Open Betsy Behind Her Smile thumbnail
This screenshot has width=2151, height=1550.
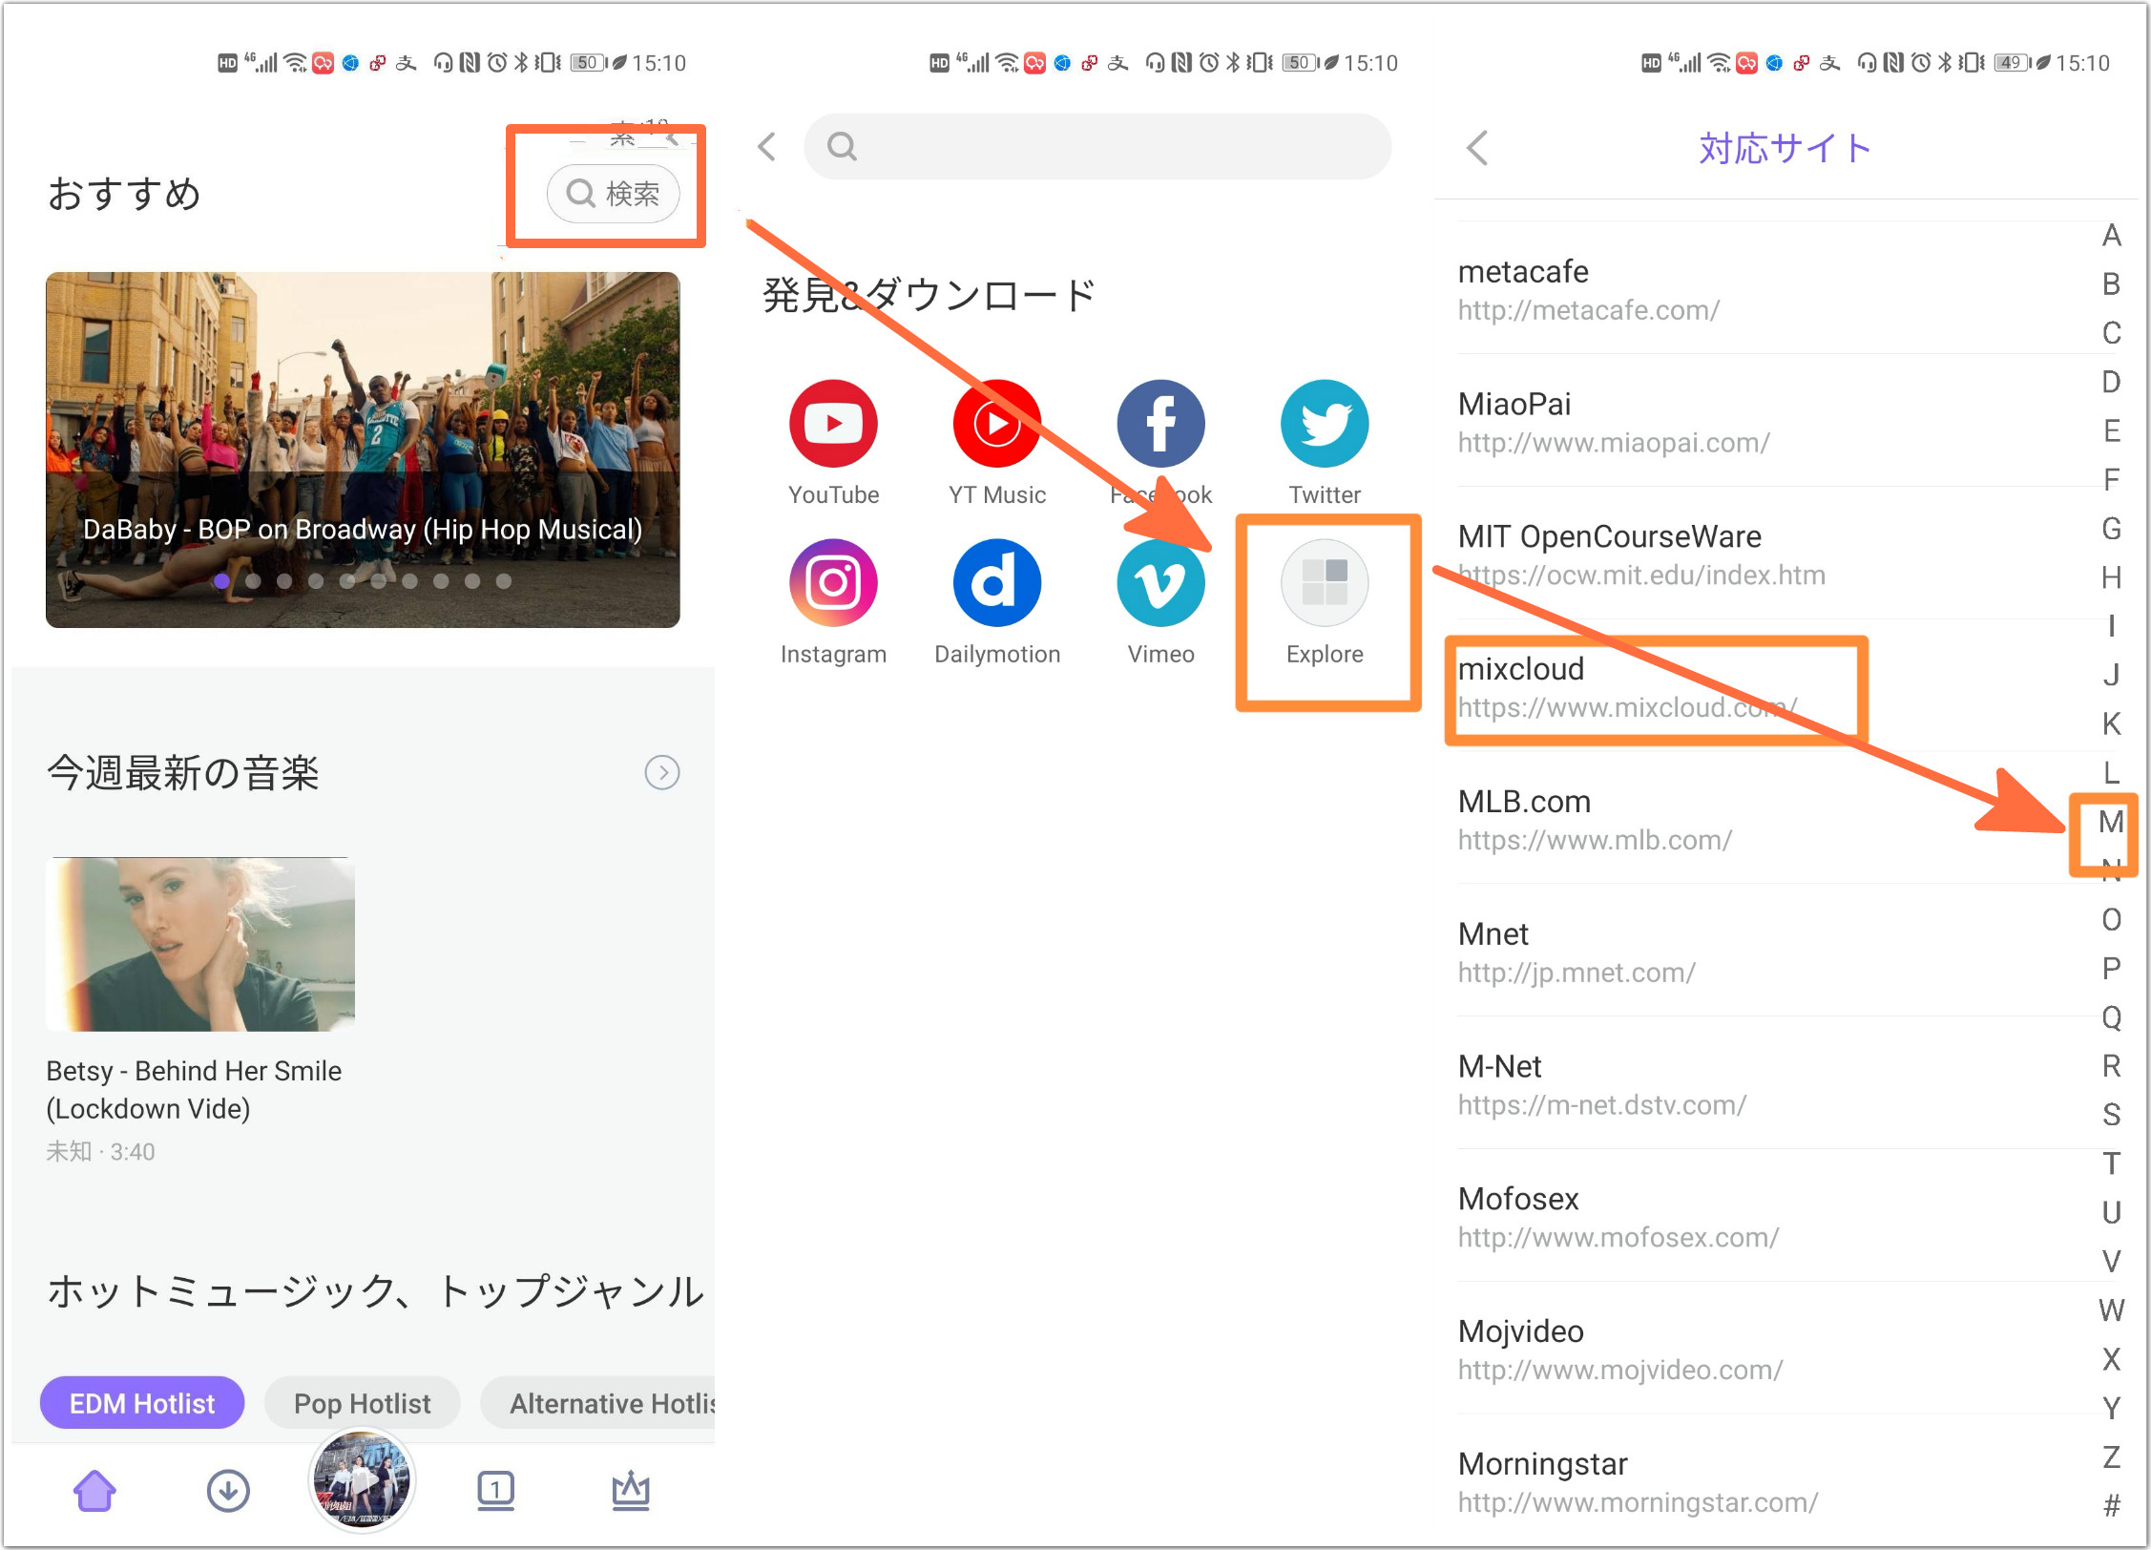point(200,944)
